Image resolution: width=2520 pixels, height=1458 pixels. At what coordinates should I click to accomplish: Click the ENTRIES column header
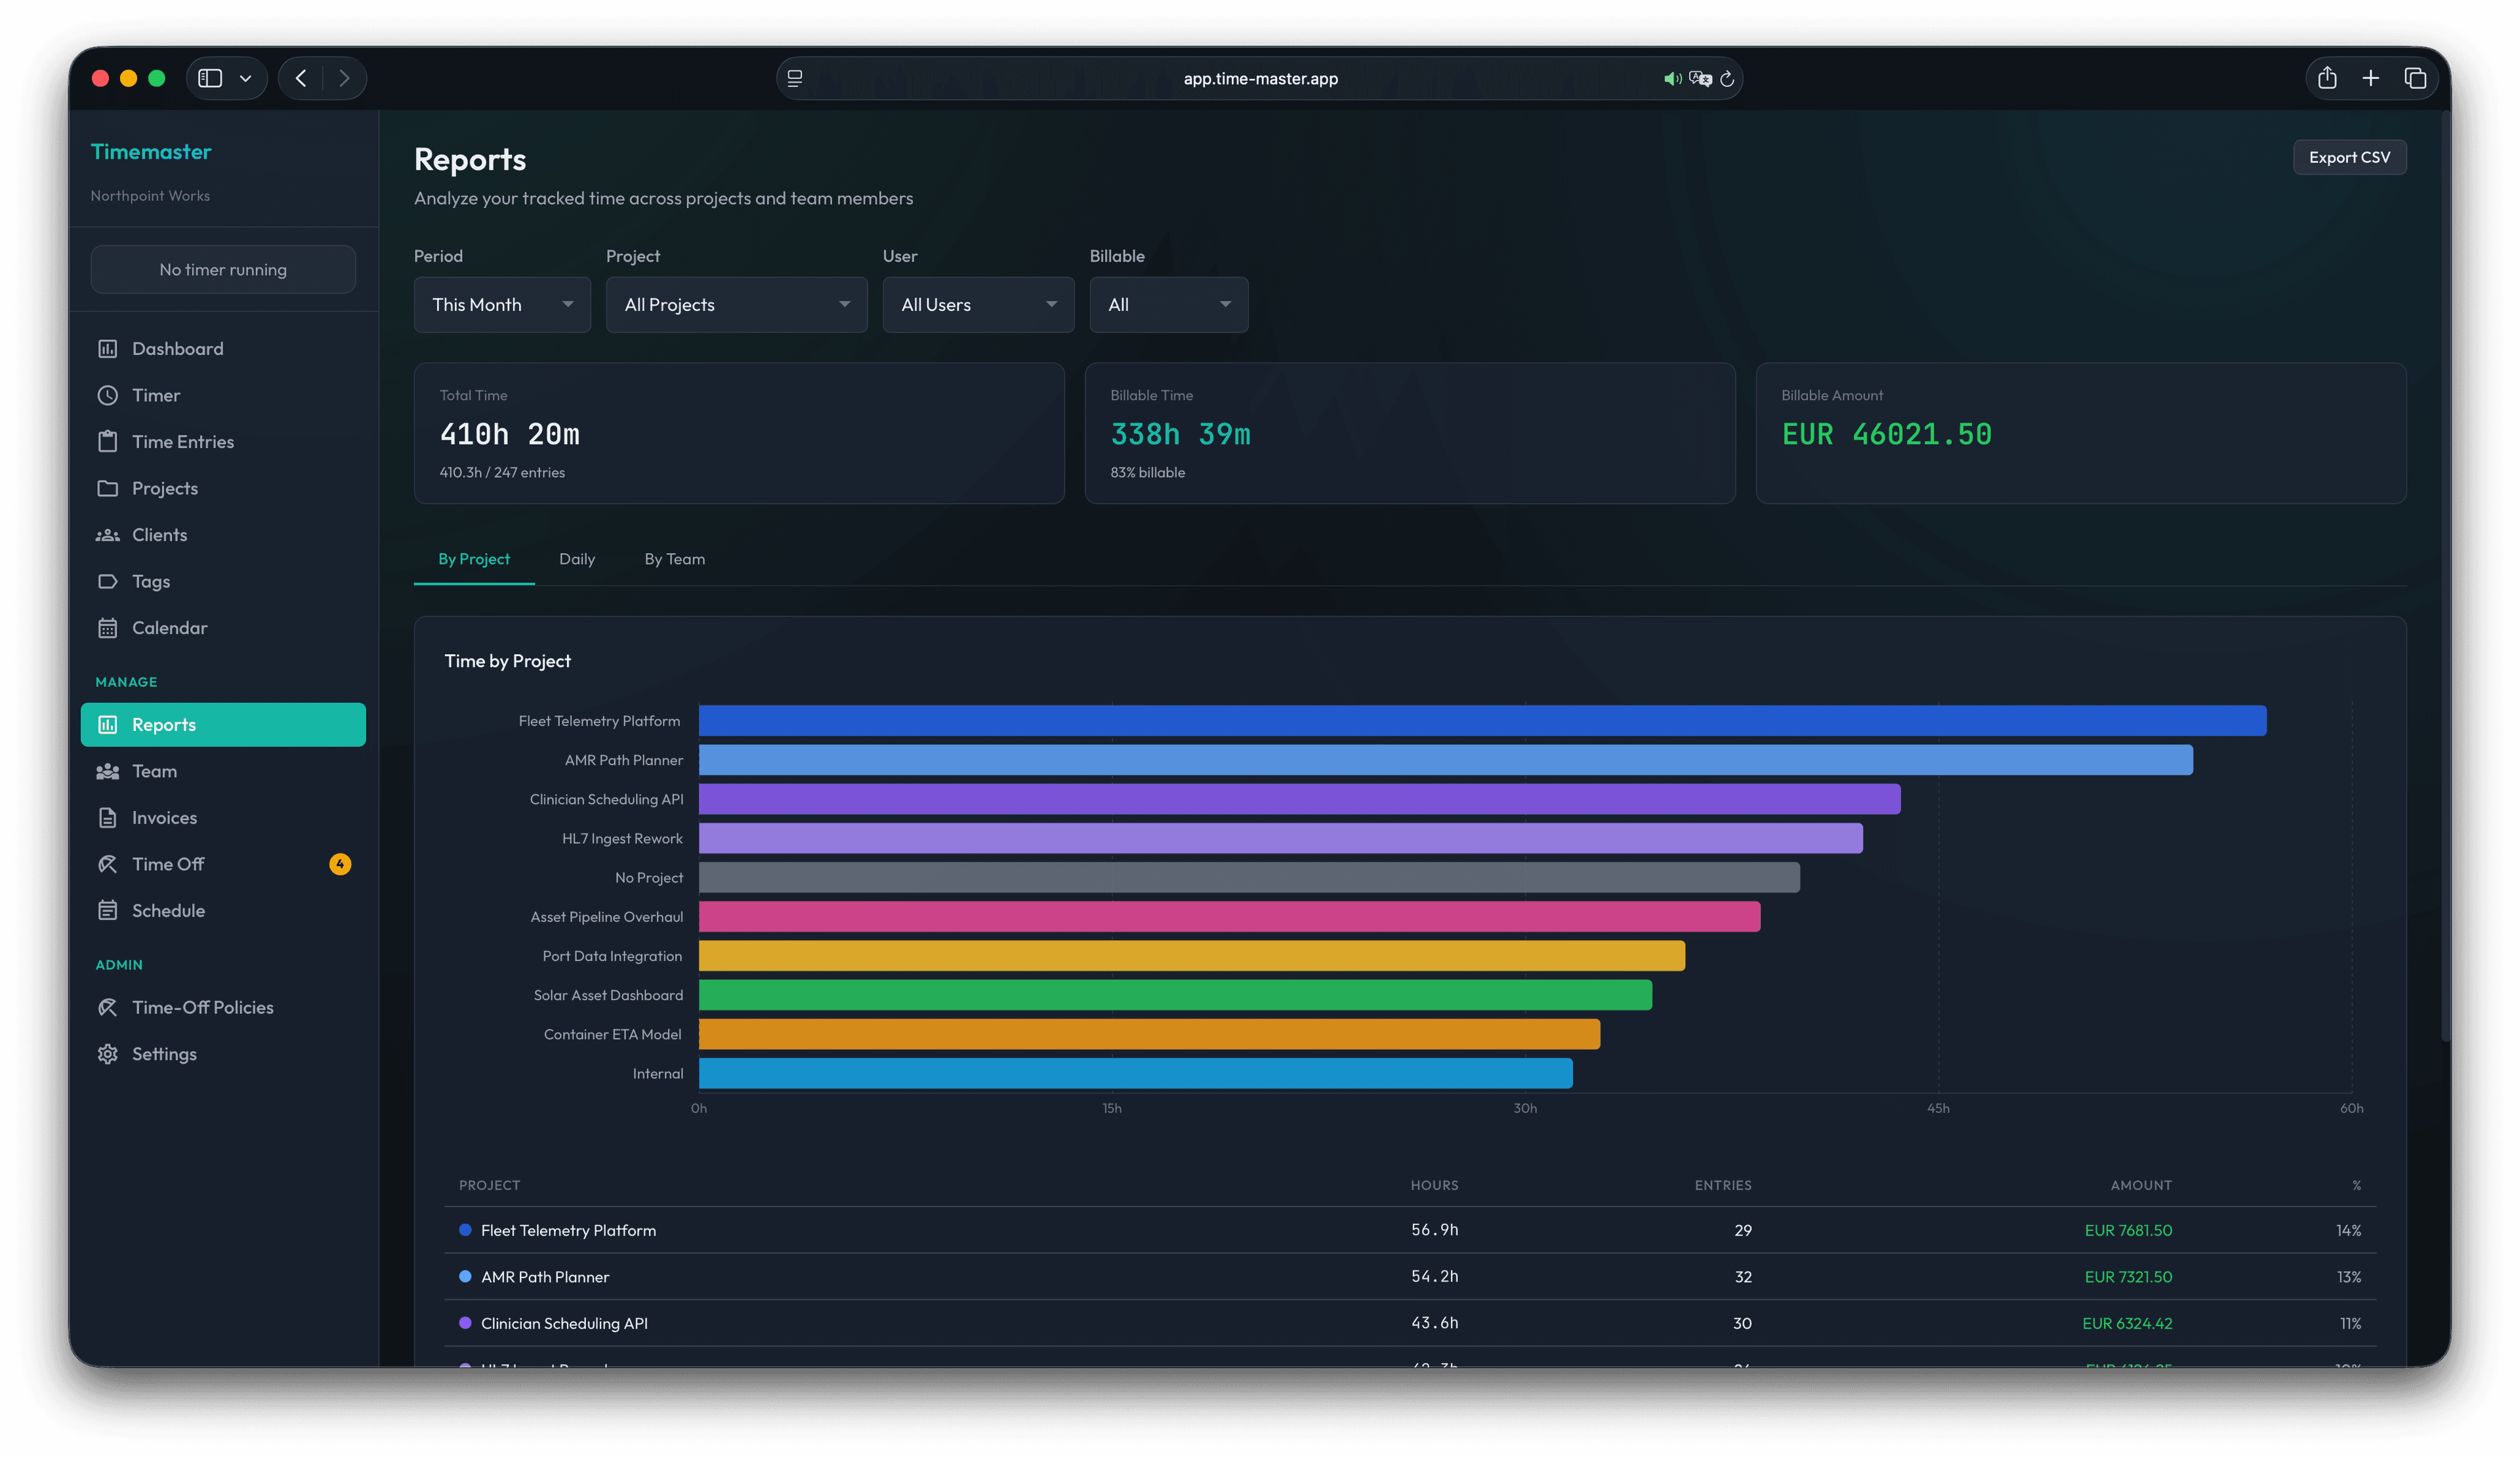(x=1723, y=1185)
